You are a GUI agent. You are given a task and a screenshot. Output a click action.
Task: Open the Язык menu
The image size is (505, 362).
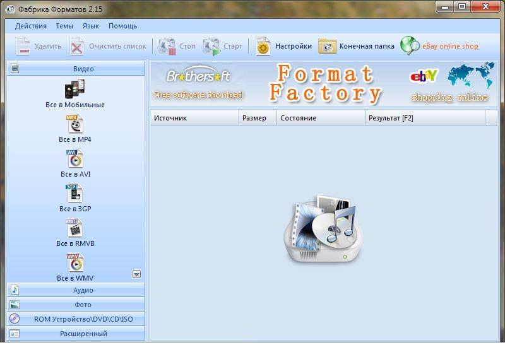tap(91, 26)
